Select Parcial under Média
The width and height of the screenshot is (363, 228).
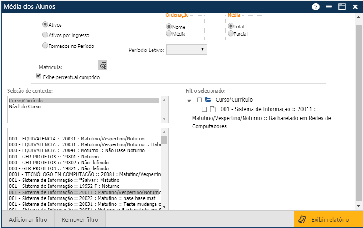point(231,33)
